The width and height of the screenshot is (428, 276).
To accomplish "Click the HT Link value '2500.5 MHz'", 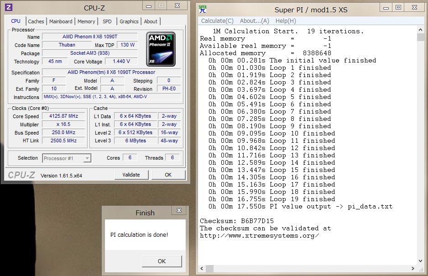I will point(63,141).
